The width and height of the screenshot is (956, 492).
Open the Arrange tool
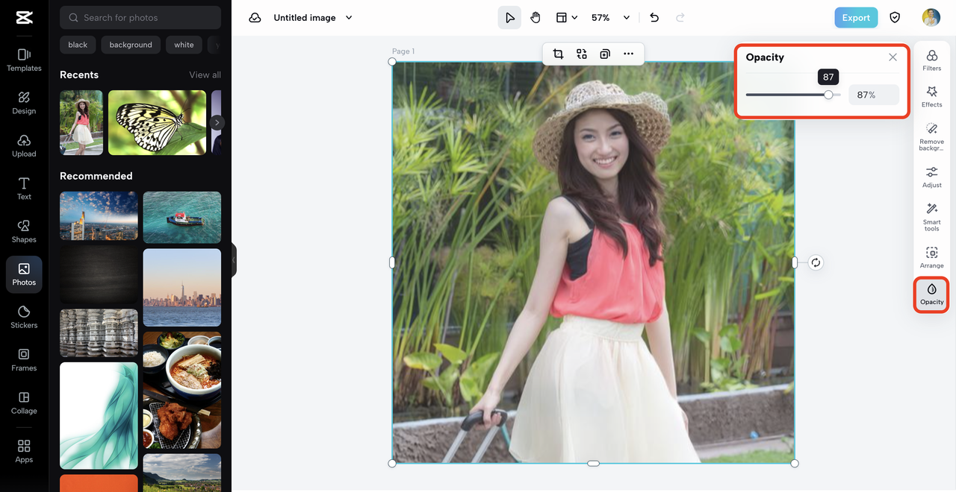point(931,258)
